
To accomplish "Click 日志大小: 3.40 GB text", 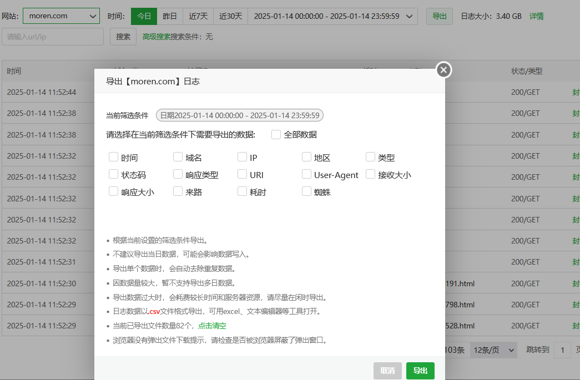I will [491, 16].
